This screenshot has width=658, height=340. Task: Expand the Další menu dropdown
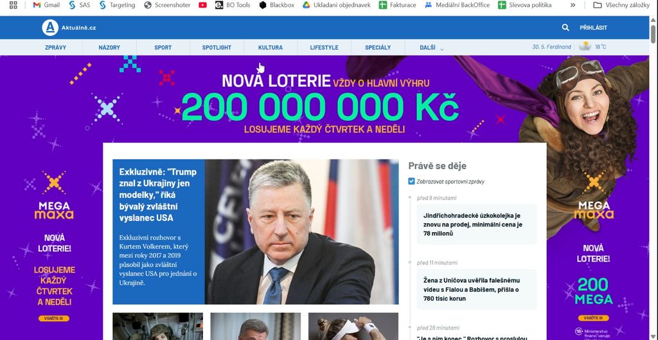tap(431, 48)
